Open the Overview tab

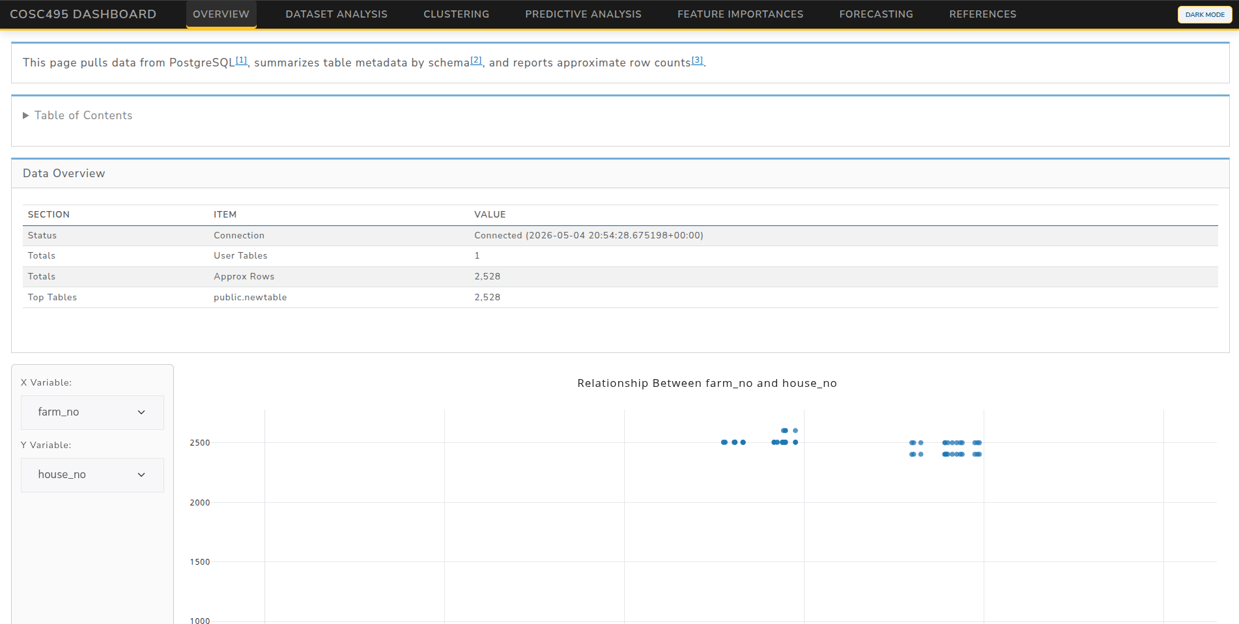(221, 14)
